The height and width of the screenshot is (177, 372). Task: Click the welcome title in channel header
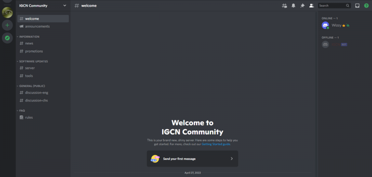pos(89,6)
